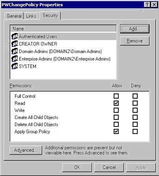Remove the selected user entry
The width and height of the screenshot is (159, 176).
click(135, 41)
